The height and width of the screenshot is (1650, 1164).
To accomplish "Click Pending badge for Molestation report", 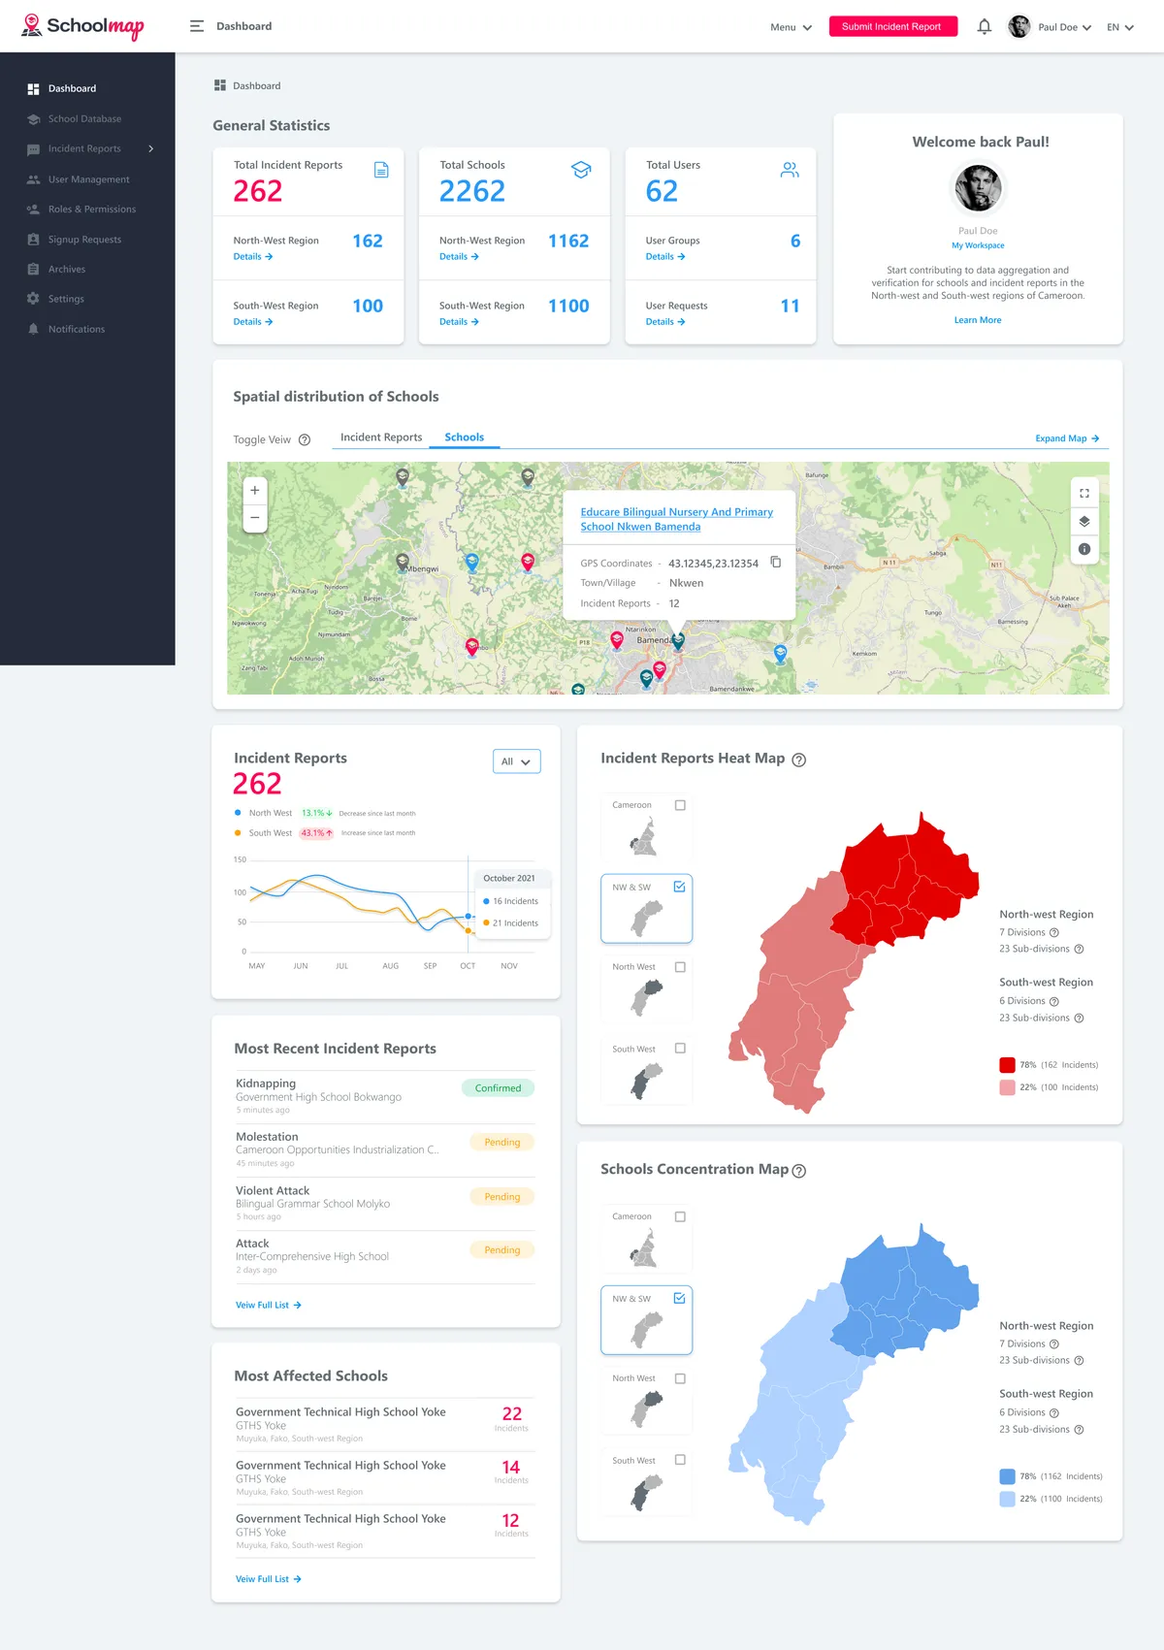I will tap(502, 1143).
